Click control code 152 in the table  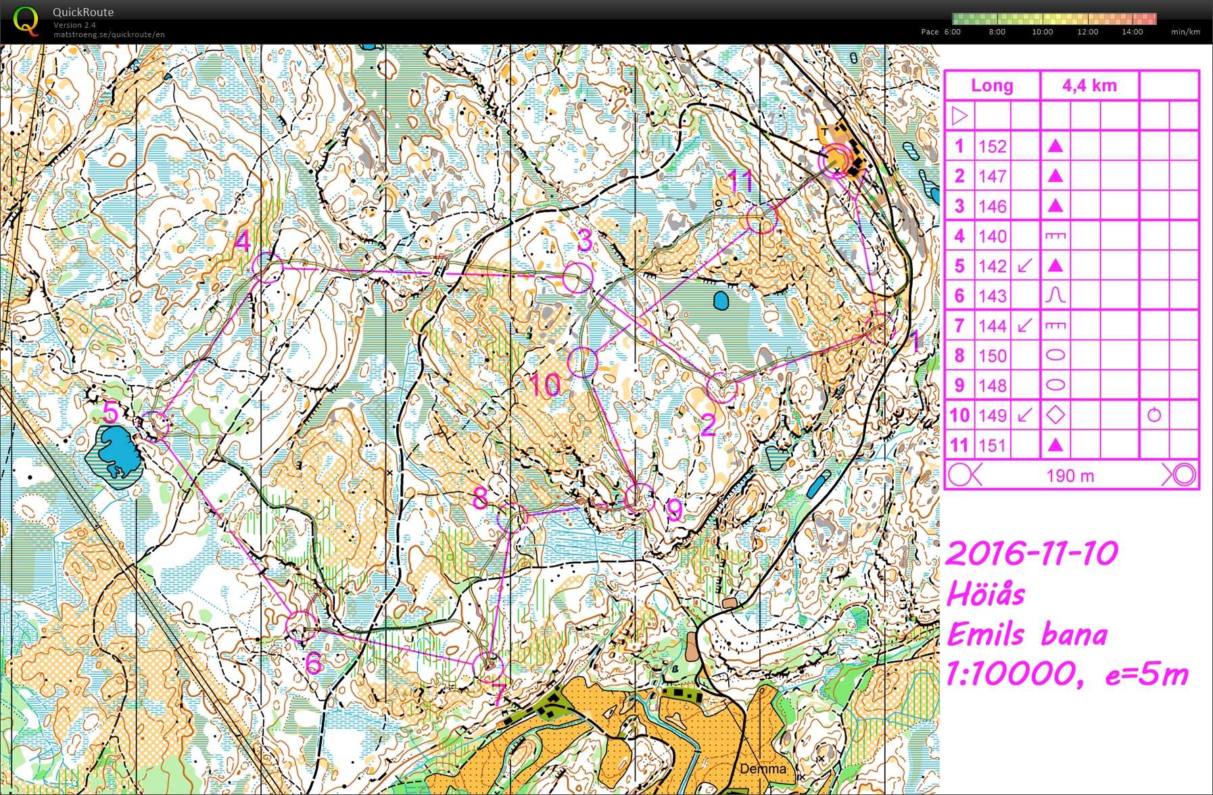coord(992,147)
